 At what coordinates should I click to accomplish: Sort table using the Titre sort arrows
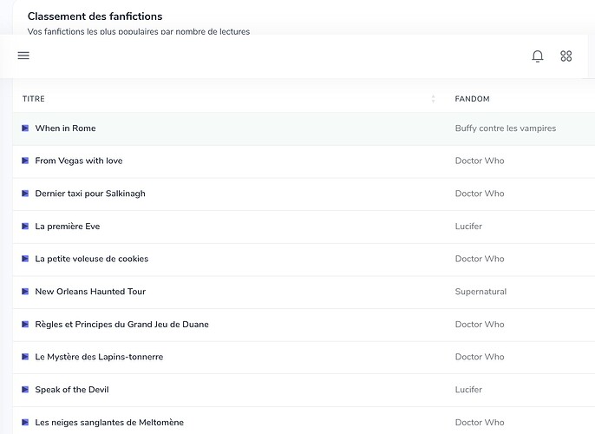click(433, 99)
